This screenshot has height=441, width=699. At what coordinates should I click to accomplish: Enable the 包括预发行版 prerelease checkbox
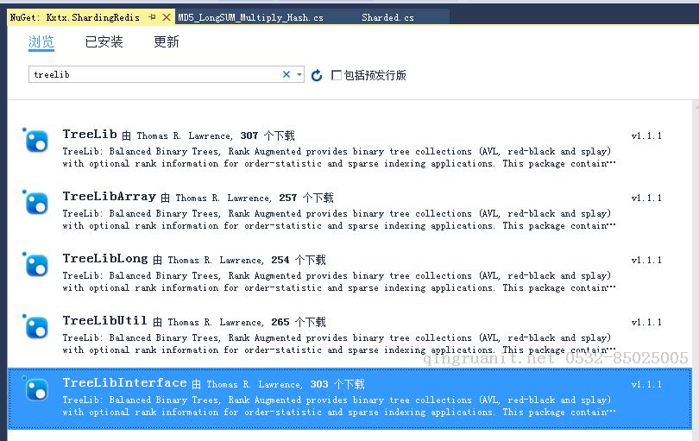[x=337, y=75]
